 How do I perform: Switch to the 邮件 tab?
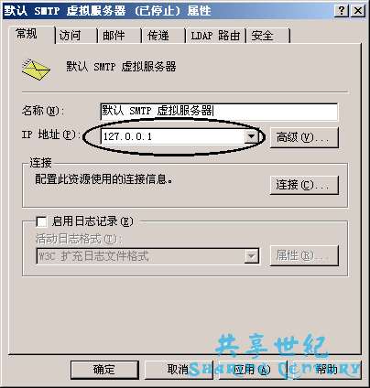pos(119,36)
